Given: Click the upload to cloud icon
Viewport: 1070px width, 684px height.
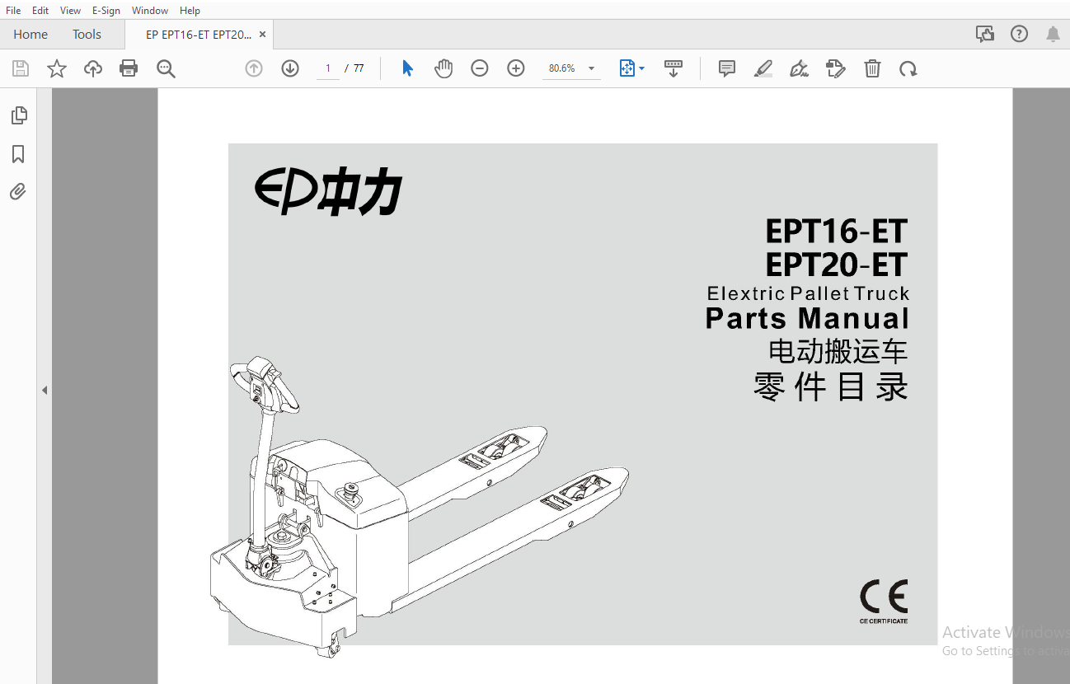Looking at the screenshot, I should coord(93,68).
